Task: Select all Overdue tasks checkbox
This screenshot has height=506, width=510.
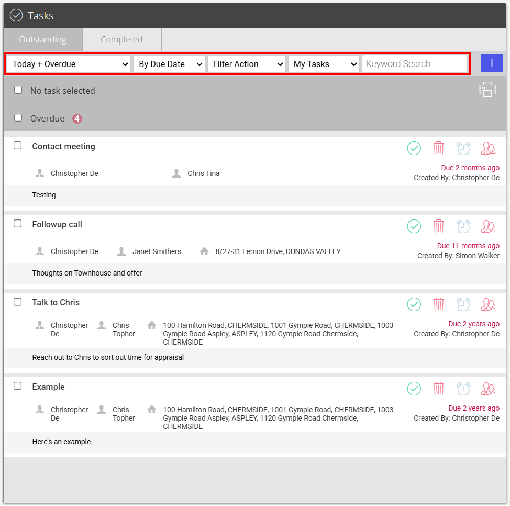Action: tap(18, 117)
